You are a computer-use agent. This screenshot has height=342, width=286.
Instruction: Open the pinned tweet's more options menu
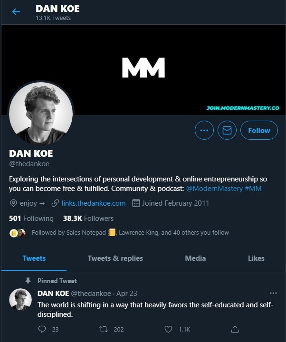tap(273, 293)
